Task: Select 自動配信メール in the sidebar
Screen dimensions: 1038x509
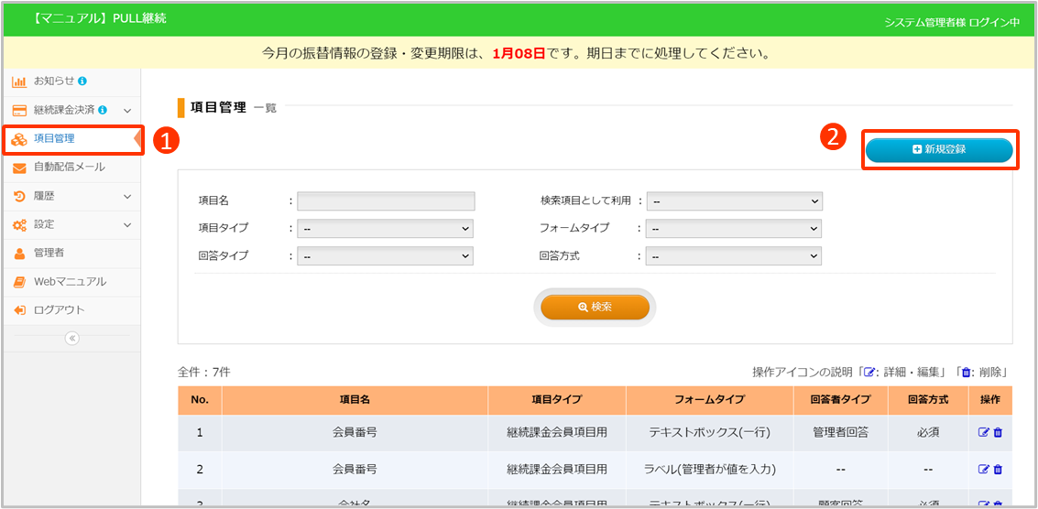Action: click(x=70, y=168)
